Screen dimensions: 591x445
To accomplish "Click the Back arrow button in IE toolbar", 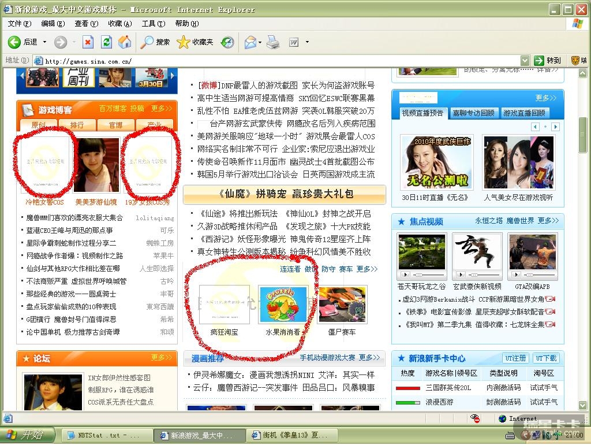I will [x=14, y=42].
